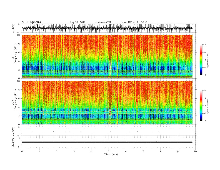Click the flat ch.3 voltage trace line
The height and width of the screenshot is (170, 220).
pyautogui.click(x=107, y=131)
